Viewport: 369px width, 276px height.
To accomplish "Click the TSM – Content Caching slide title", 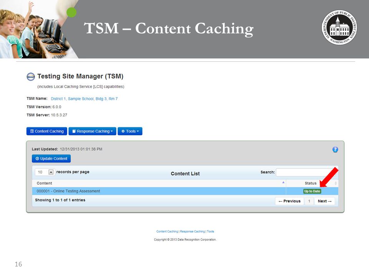I will [168, 29].
